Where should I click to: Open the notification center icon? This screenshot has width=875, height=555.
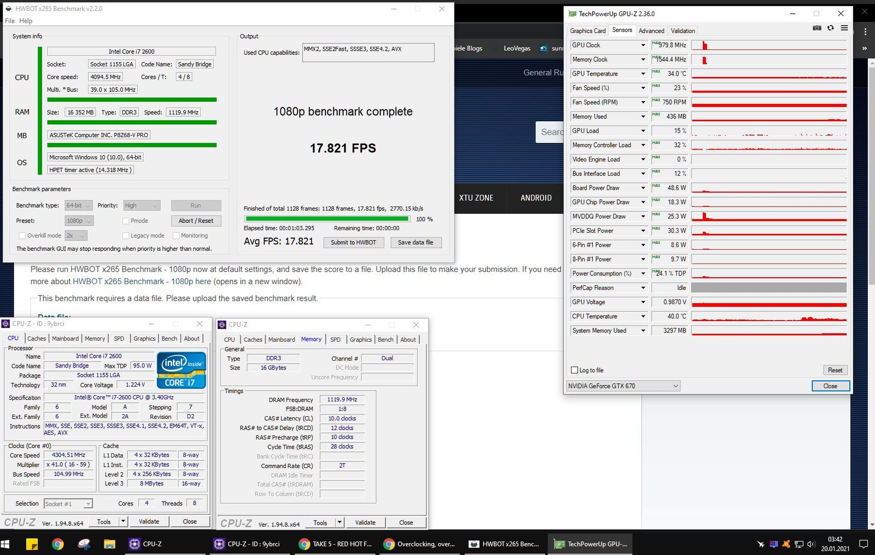(x=864, y=544)
